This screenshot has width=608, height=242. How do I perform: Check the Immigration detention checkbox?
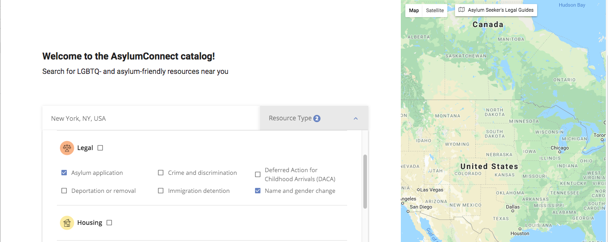click(161, 191)
